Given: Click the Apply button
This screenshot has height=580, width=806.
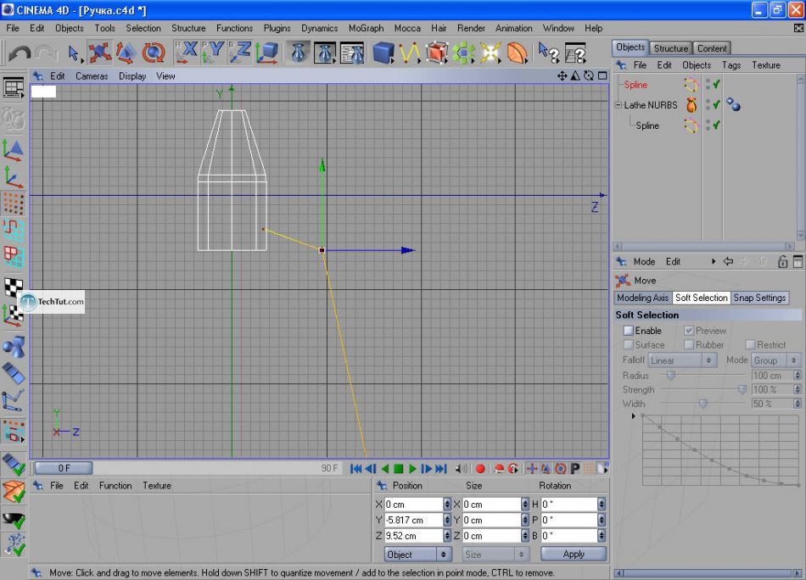Looking at the screenshot, I should [574, 554].
